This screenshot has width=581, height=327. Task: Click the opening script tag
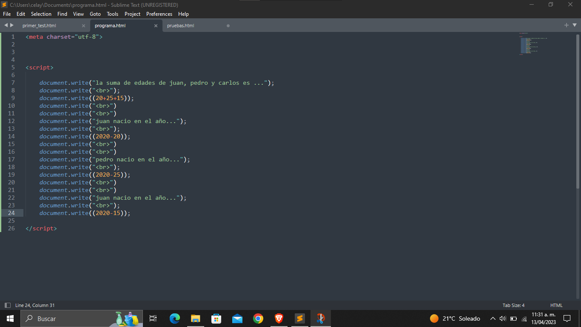(x=40, y=67)
